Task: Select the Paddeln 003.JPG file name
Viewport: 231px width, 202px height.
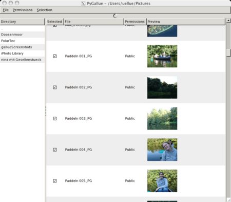Action: (79, 119)
